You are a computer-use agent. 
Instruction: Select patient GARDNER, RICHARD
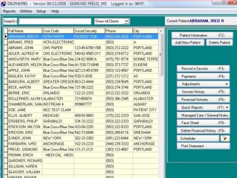click(25, 160)
